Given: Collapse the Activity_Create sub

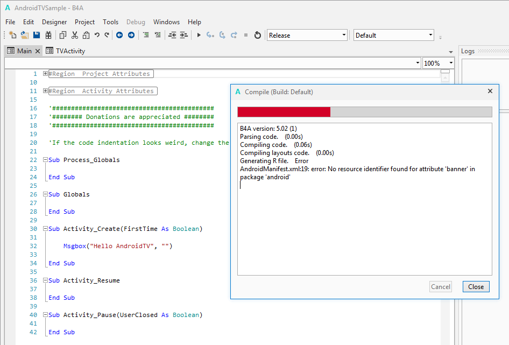Looking at the screenshot, I should (x=46, y=229).
